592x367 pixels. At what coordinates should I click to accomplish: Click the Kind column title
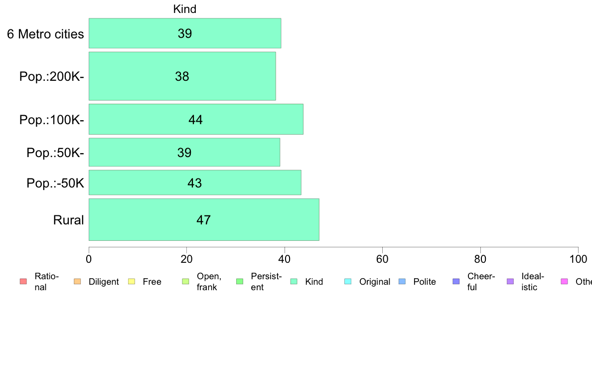coord(184,9)
